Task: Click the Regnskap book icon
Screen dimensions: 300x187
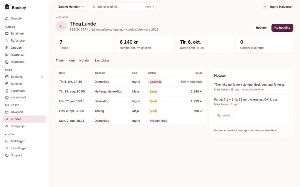Action: coord(7,62)
